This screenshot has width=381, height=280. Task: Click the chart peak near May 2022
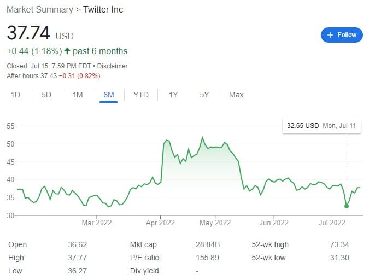tap(202, 138)
